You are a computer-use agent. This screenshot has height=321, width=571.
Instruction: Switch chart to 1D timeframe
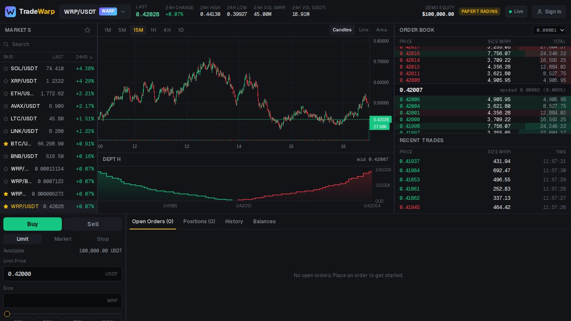pos(181,30)
